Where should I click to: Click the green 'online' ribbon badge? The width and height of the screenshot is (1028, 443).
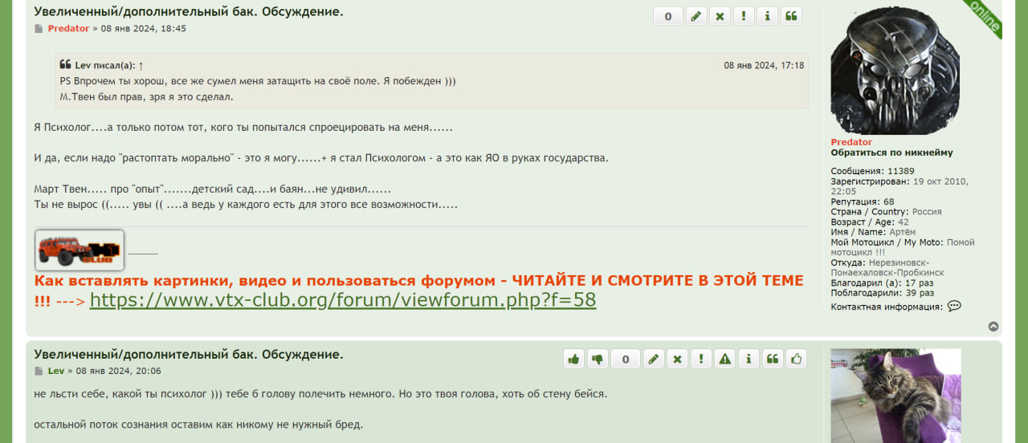[984, 16]
